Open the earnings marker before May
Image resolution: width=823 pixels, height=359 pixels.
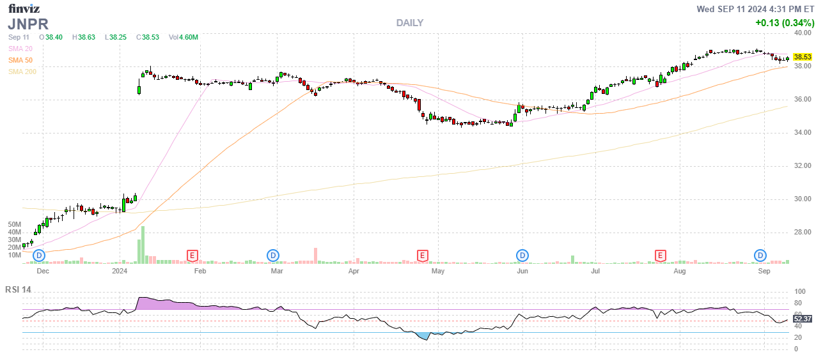(422, 256)
